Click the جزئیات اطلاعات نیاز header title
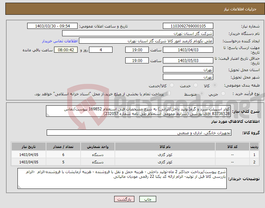This screenshot has height=208, width=265. 240,9
